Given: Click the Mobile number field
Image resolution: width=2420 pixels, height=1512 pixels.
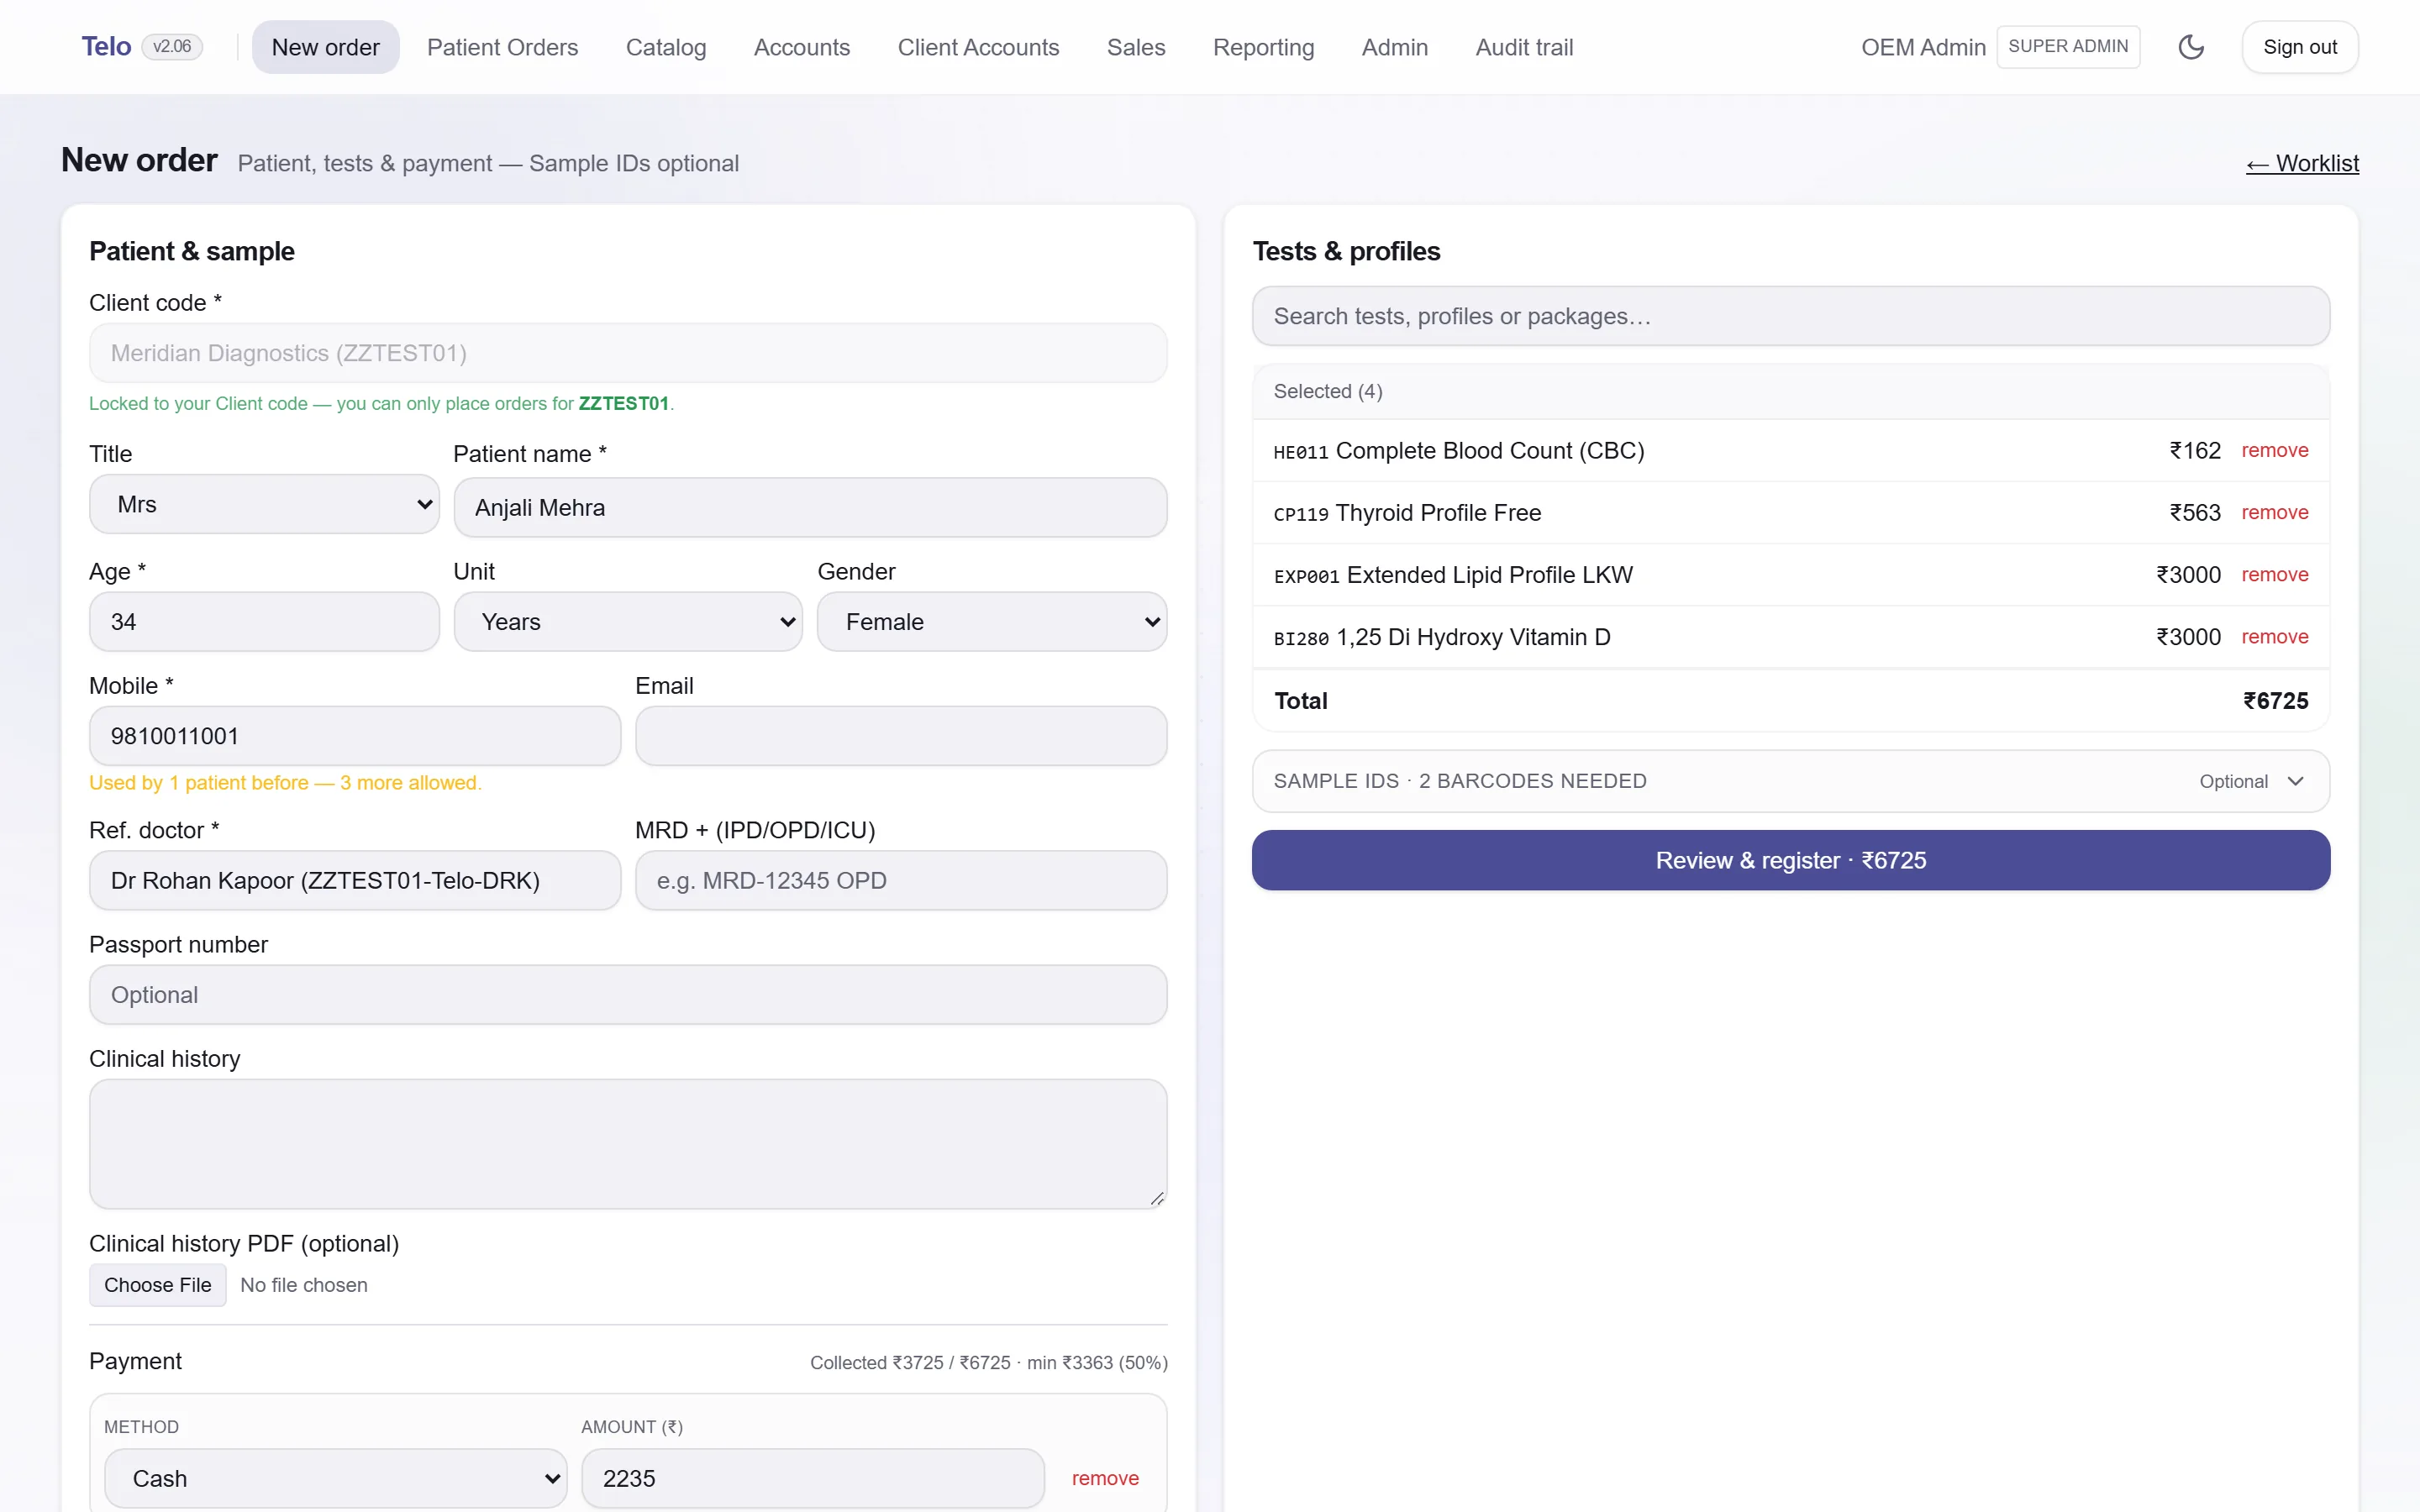Looking at the screenshot, I should click(x=355, y=736).
